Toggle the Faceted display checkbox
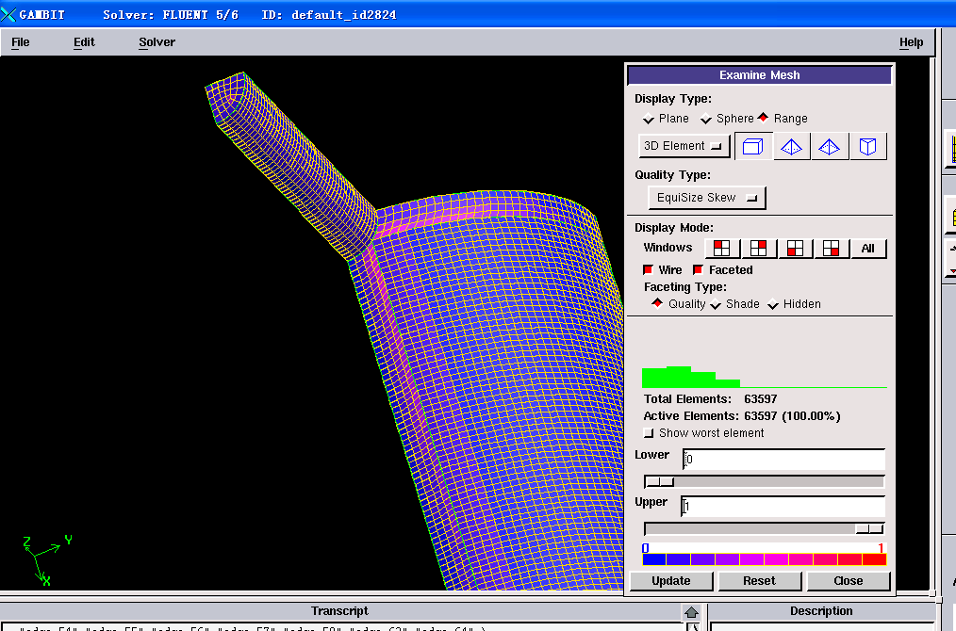This screenshot has height=631, width=956. pos(698,270)
